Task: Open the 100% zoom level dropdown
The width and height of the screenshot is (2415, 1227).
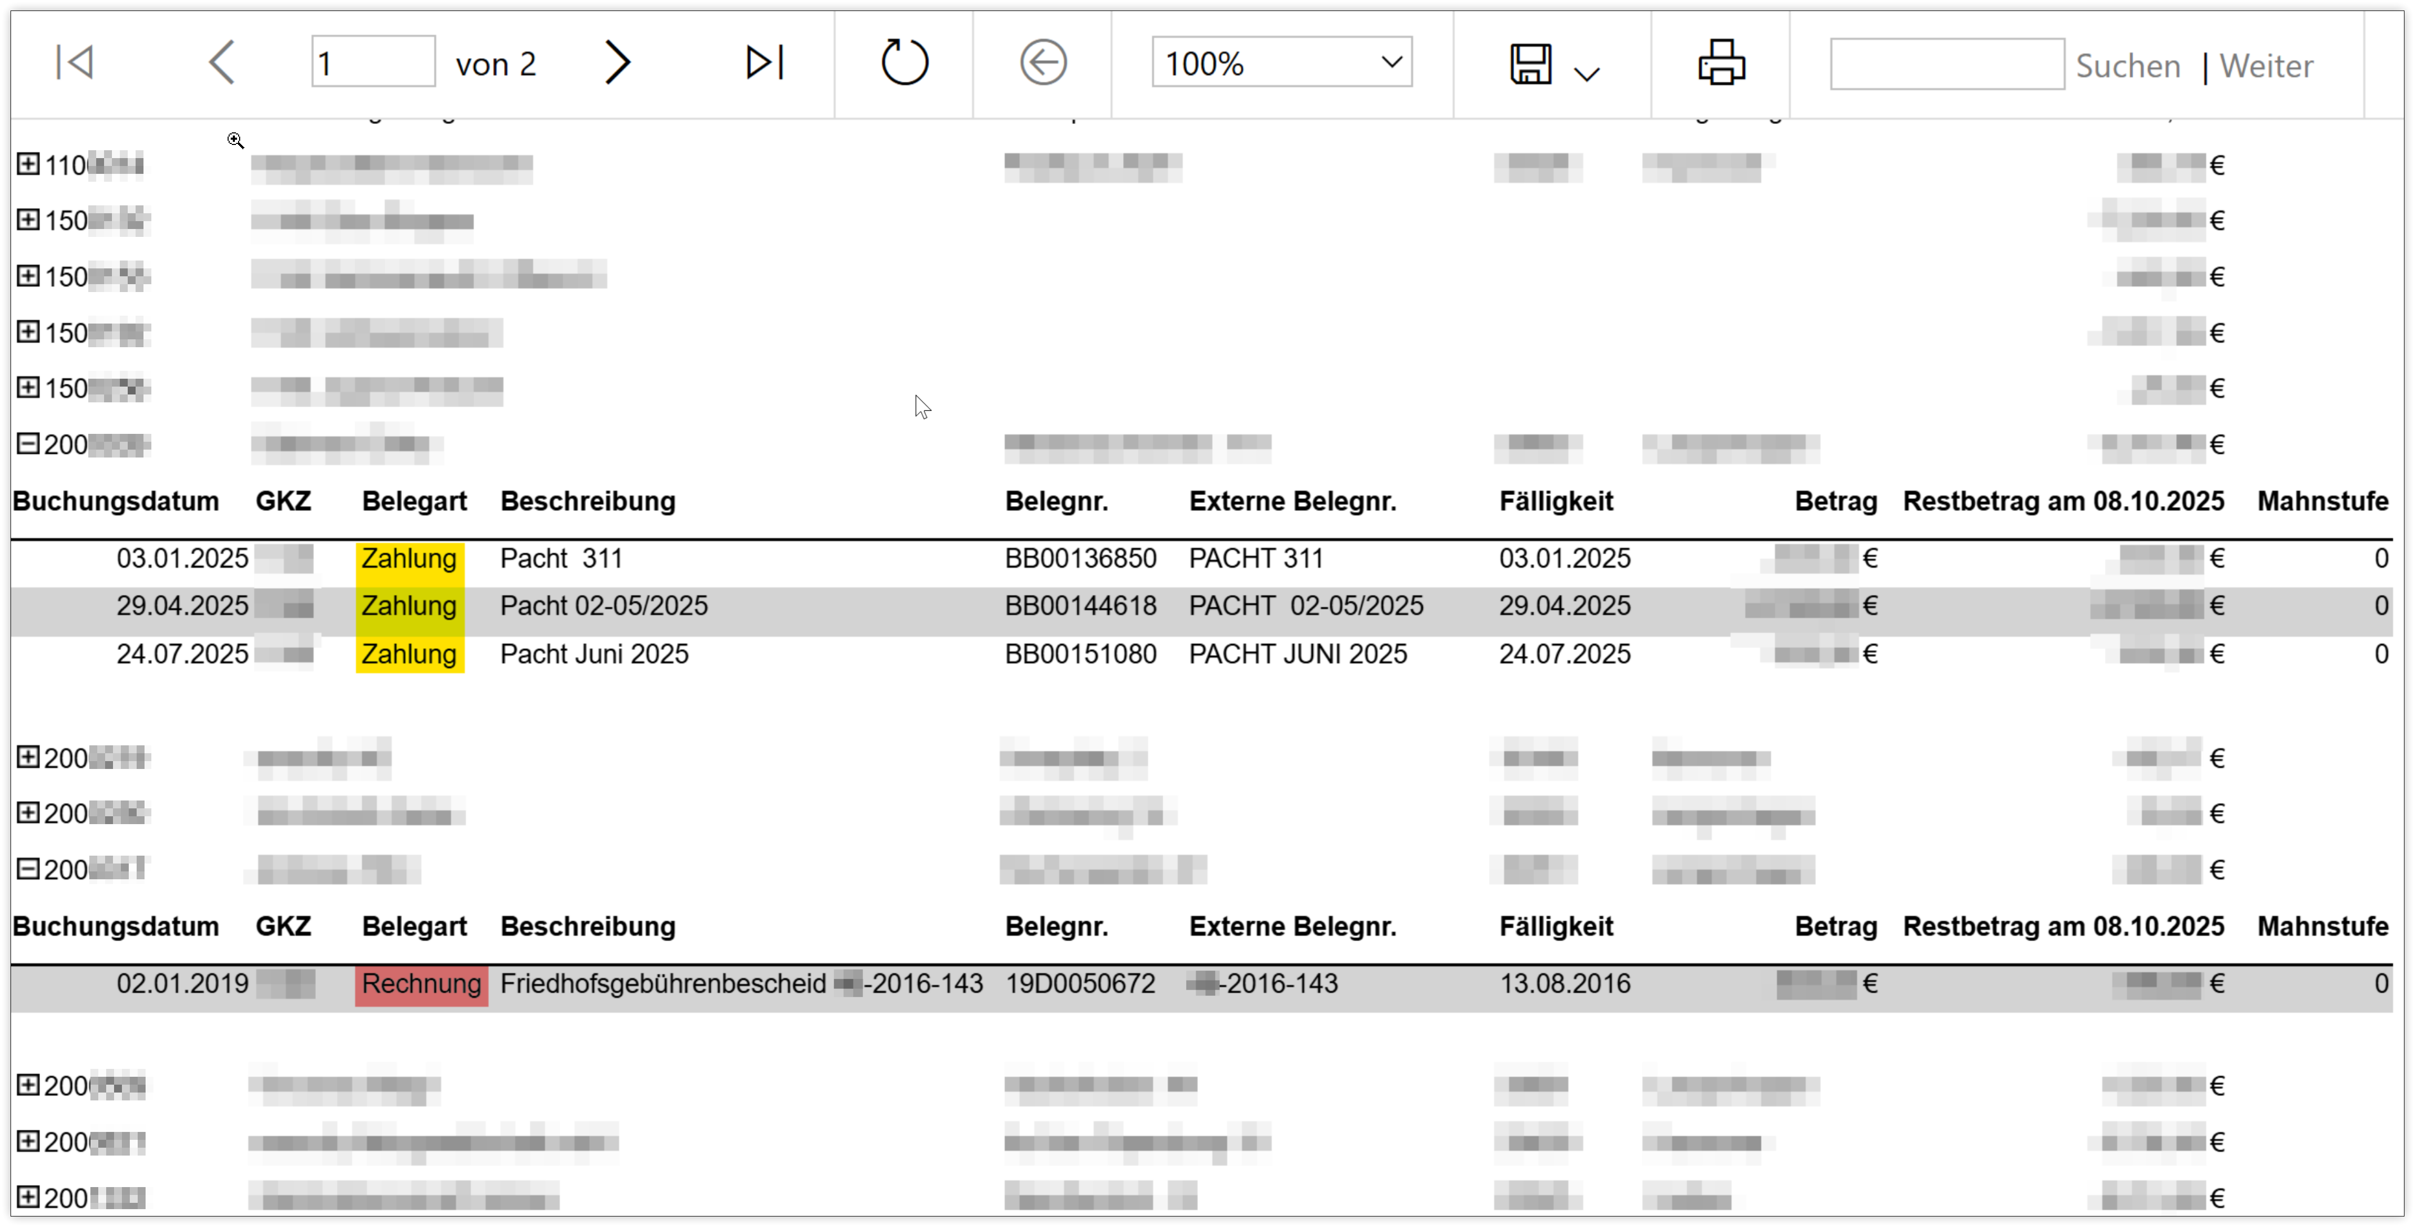Action: pyautogui.click(x=1281, y=63)
